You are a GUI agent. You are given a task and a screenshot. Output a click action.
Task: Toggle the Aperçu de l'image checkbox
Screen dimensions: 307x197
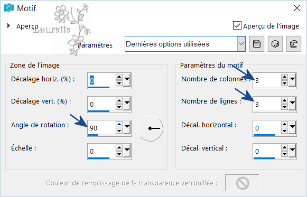coord(237,26)
